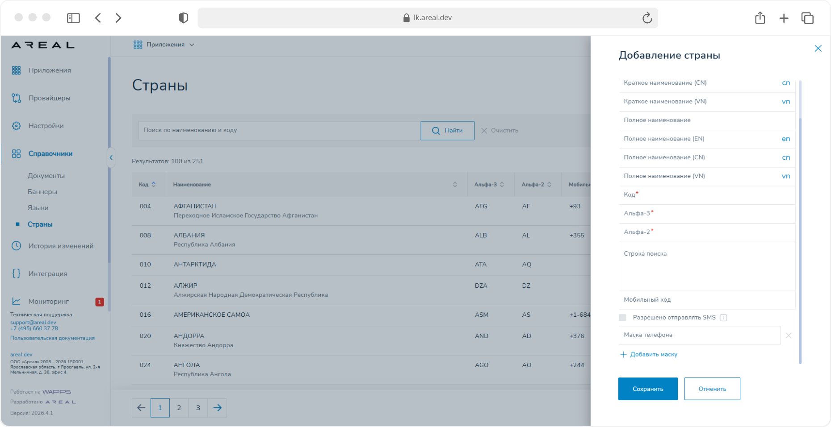Enable Разрешено отправлять SMS checkbox
The height and width of the screenshot is (427, 831).
623,318
